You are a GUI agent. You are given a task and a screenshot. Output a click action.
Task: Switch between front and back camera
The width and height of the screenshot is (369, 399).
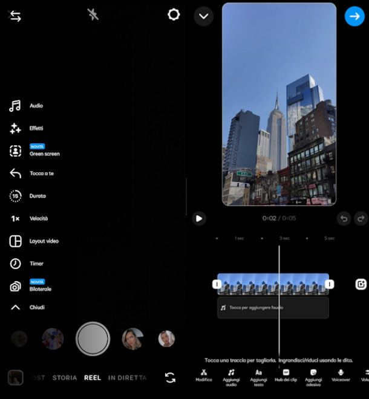click(170, 378)
